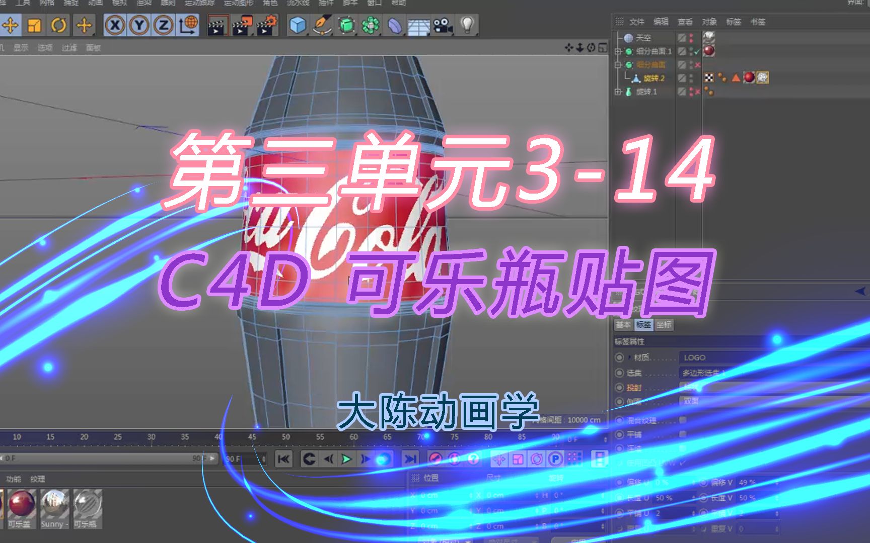Toggle green enable check on 细分曲面.1

point(697,51)
